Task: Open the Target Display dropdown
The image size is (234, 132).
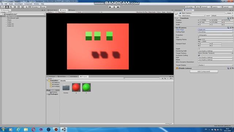Action: (x=215, y=65)
